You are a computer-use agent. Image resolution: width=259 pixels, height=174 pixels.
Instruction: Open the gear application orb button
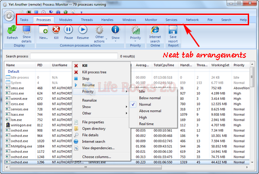[x=9, y=16]
